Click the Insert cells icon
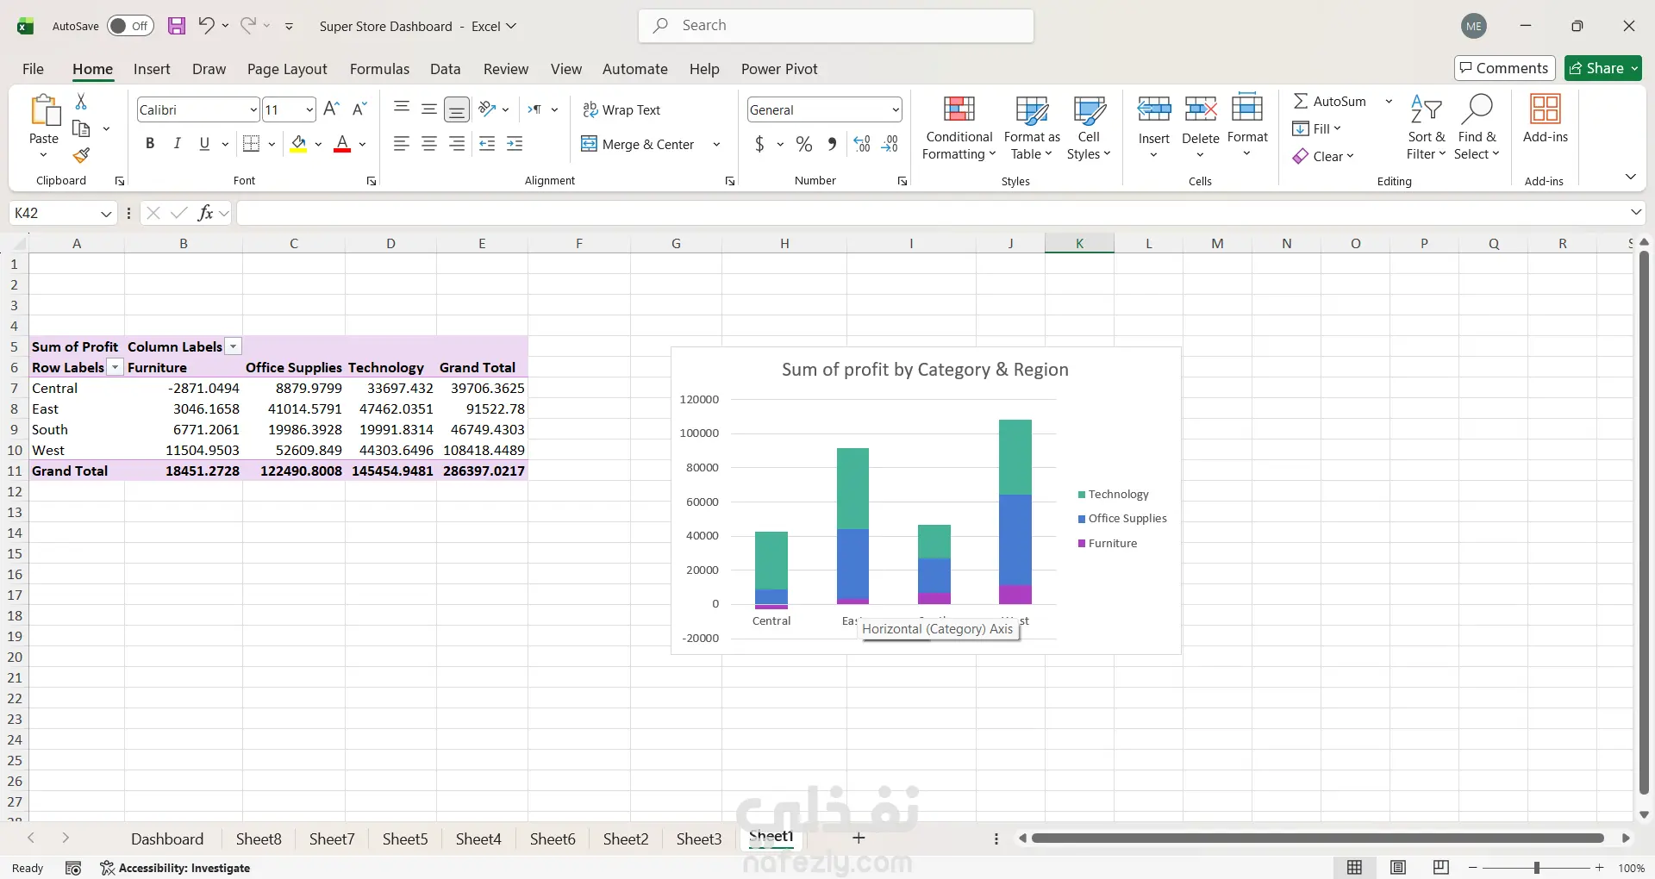The image size is (1655, 879). click(1154, 109)
